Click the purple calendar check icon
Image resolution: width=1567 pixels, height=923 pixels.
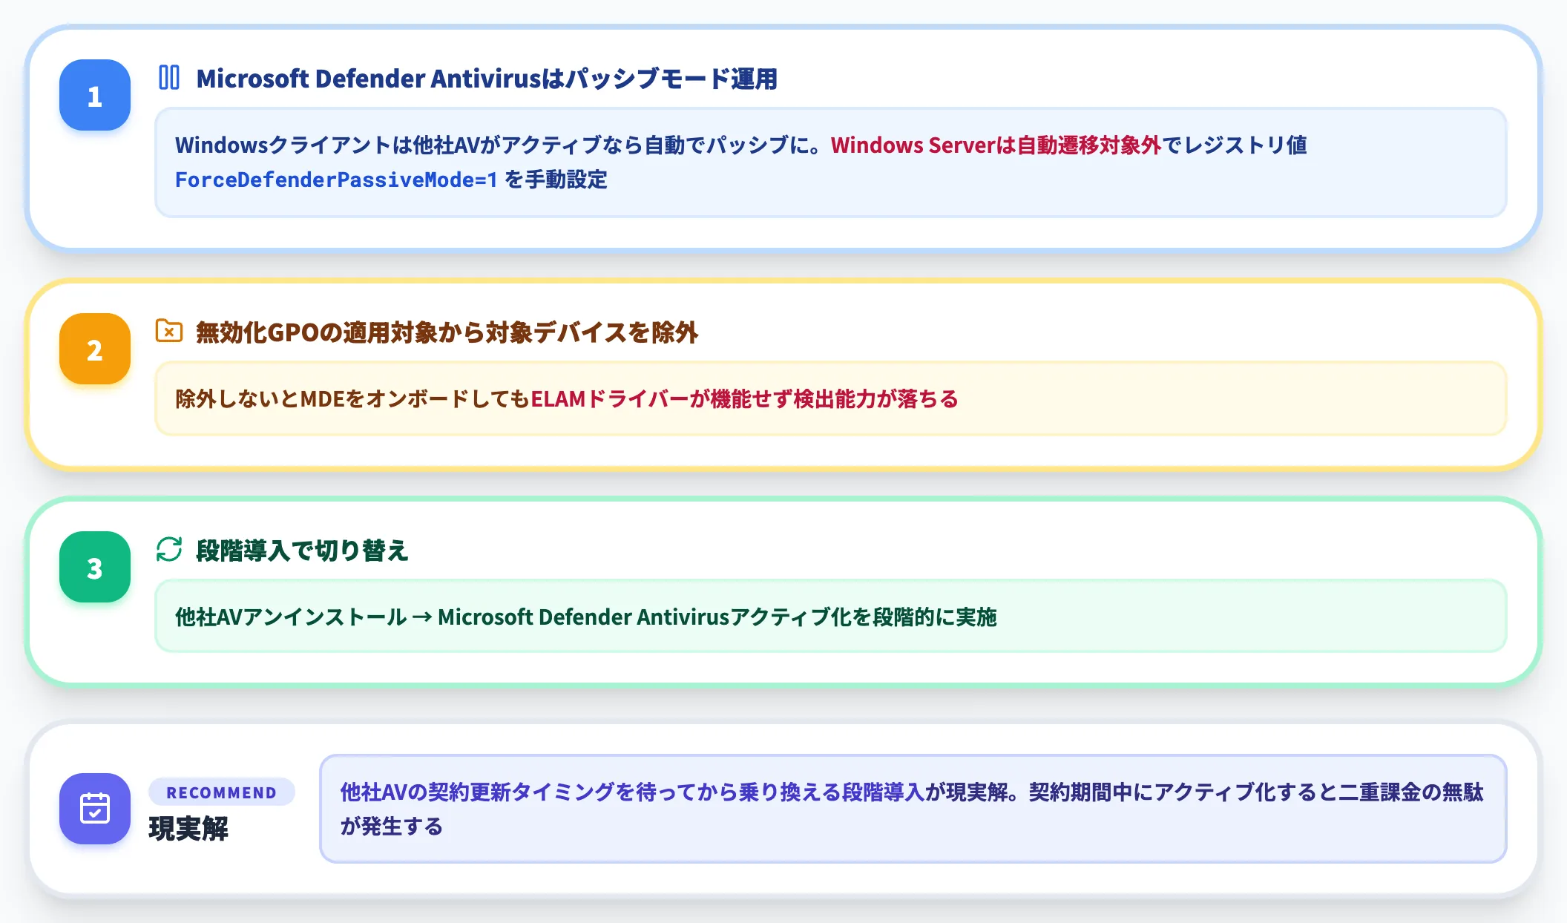pyautogui.click(x=95, y=809)
